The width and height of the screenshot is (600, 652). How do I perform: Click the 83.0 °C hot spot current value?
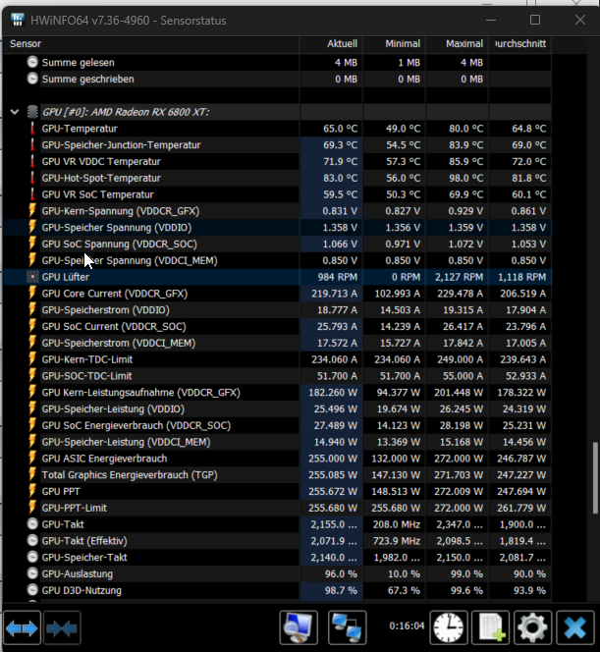[x=340, y=178]
